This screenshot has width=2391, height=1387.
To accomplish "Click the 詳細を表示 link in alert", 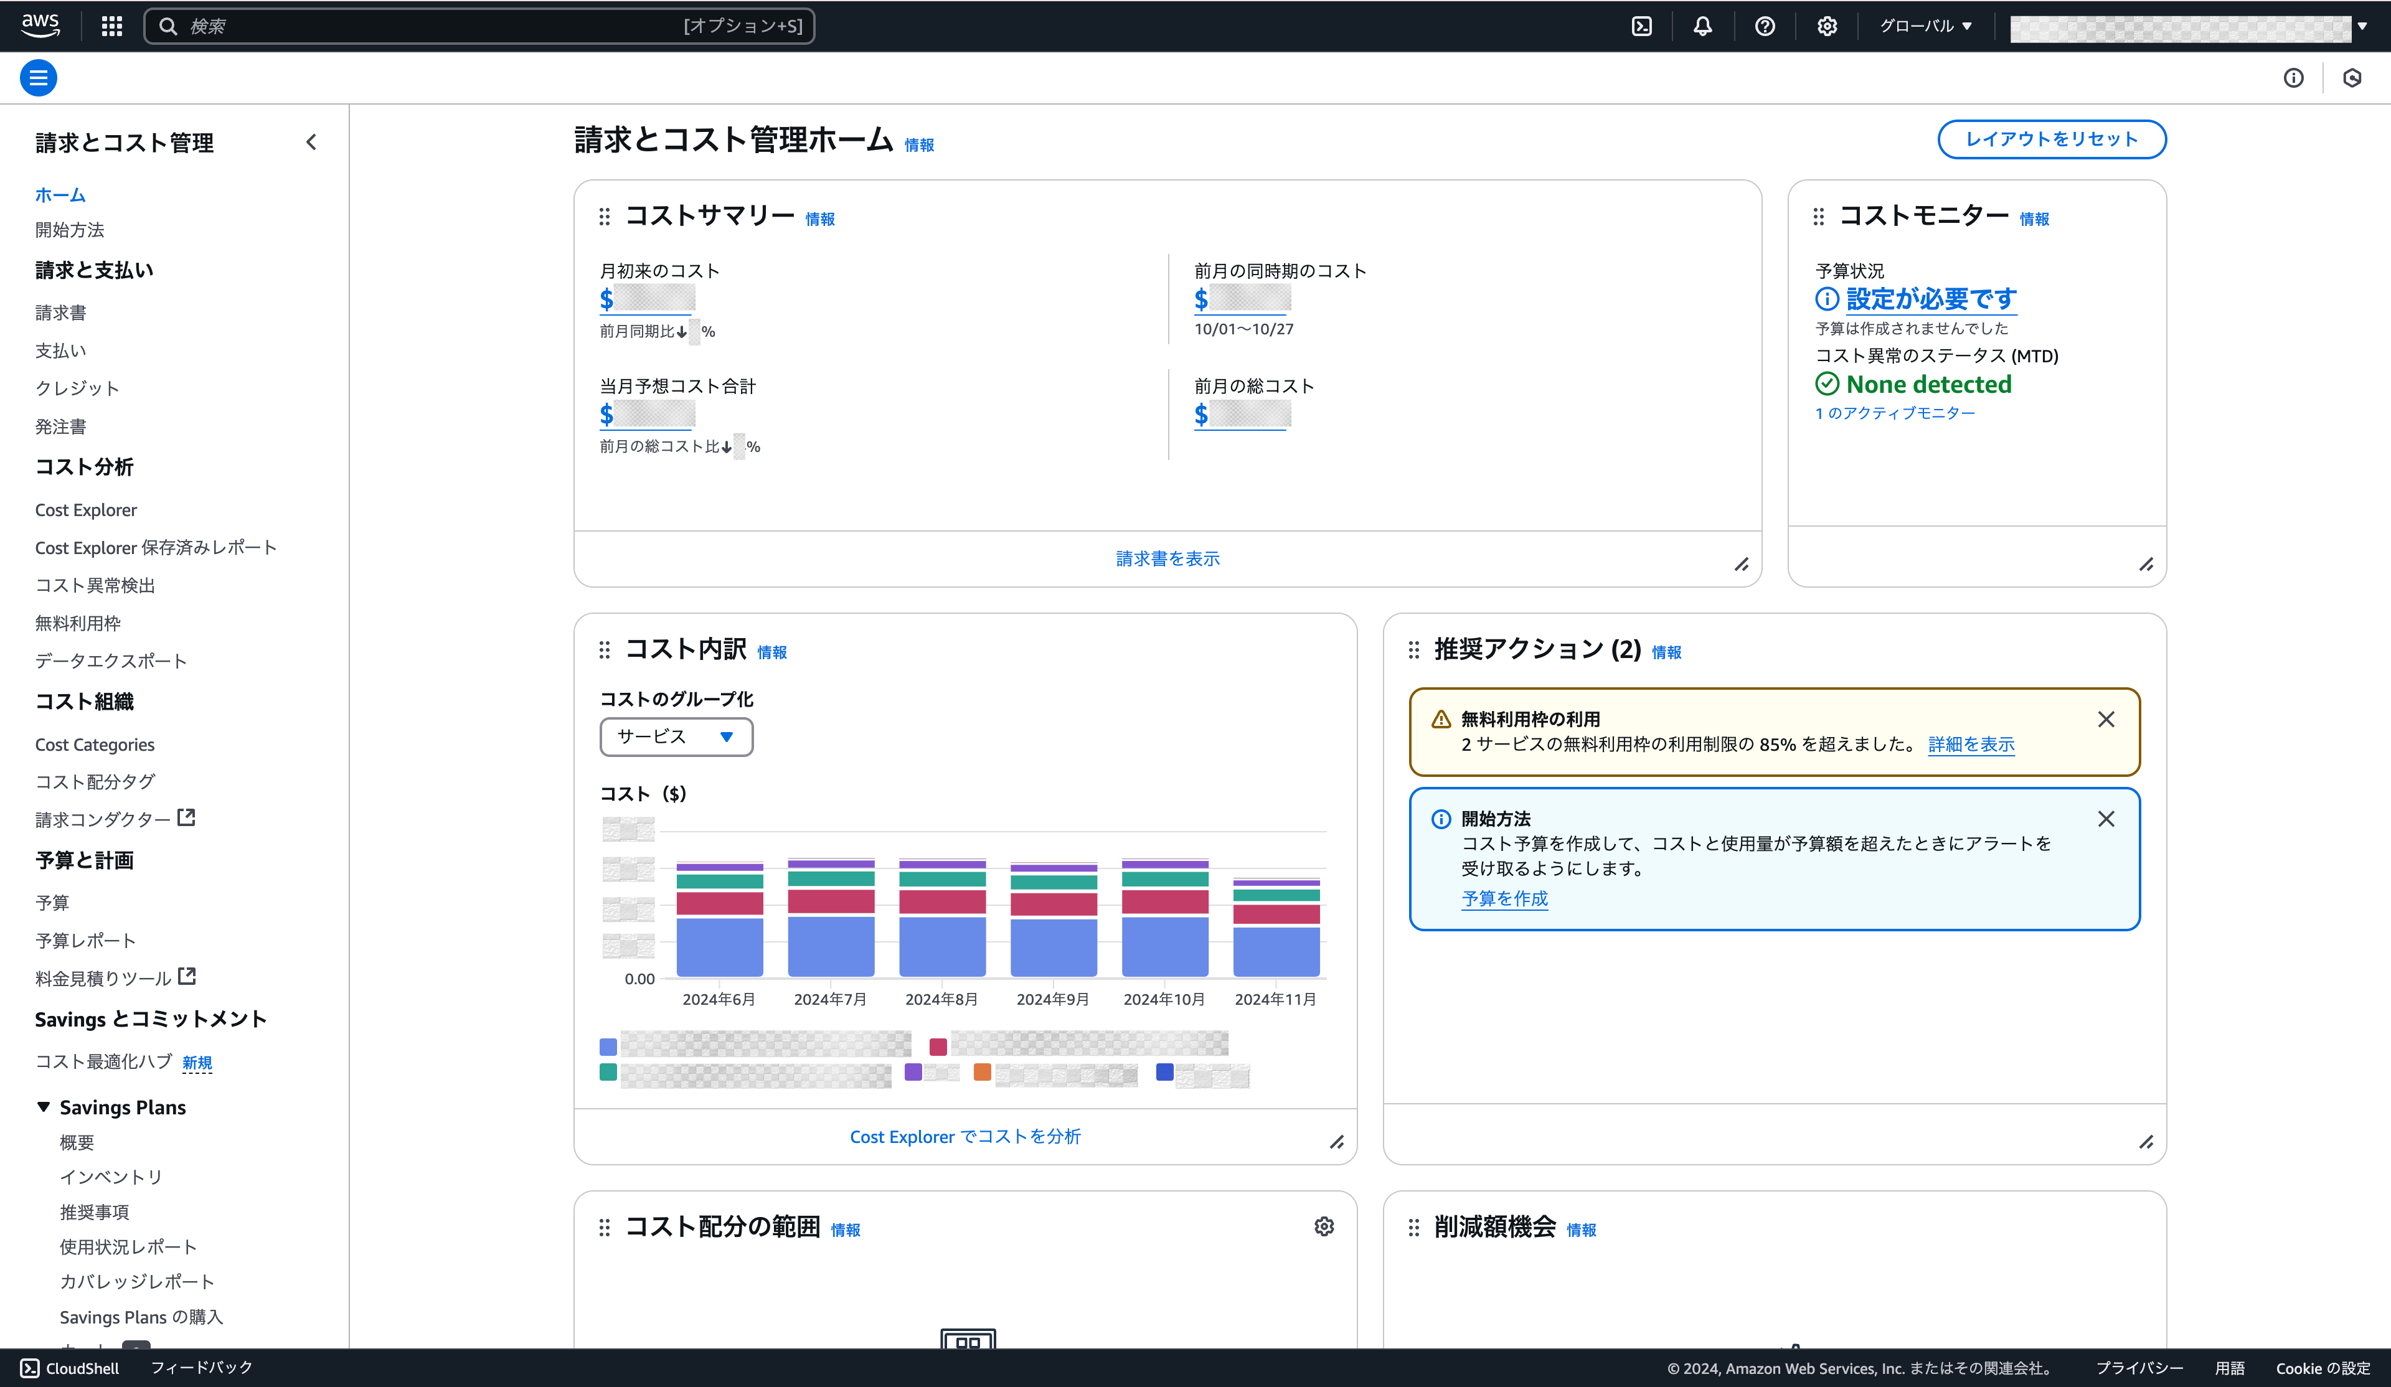I will [x=1971, y=745].
